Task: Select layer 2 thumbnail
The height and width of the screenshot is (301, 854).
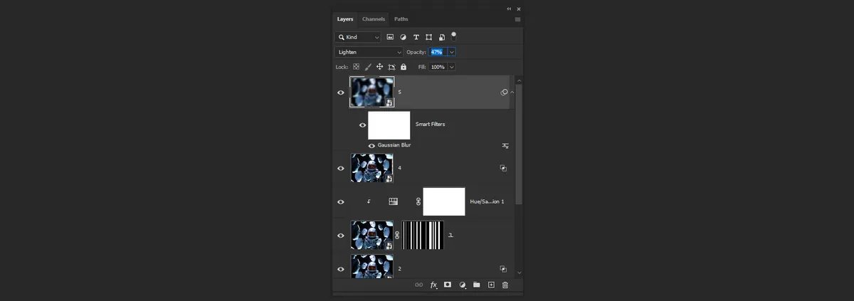Action: [371, 266]
